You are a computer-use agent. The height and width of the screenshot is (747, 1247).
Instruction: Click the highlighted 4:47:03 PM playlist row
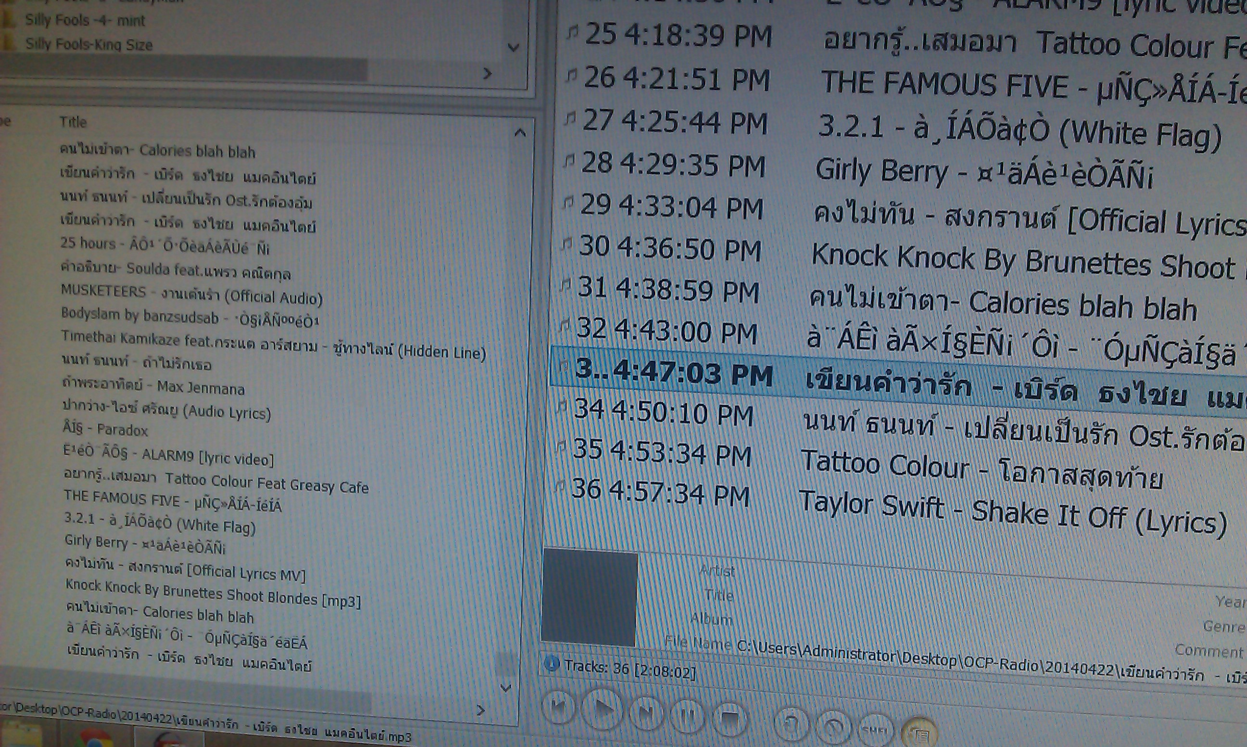(898, 383)
